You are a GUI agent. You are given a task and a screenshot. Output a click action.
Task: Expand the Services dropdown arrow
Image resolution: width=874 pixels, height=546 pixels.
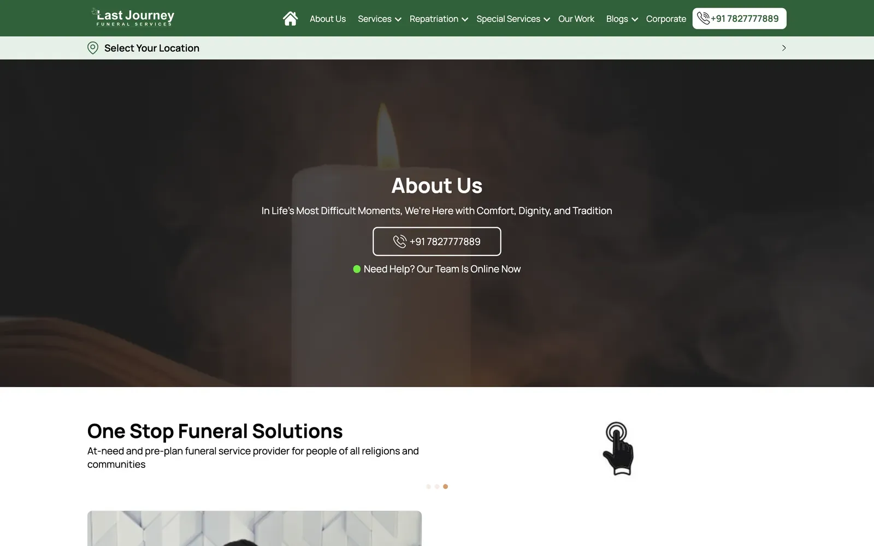[398, 20]
